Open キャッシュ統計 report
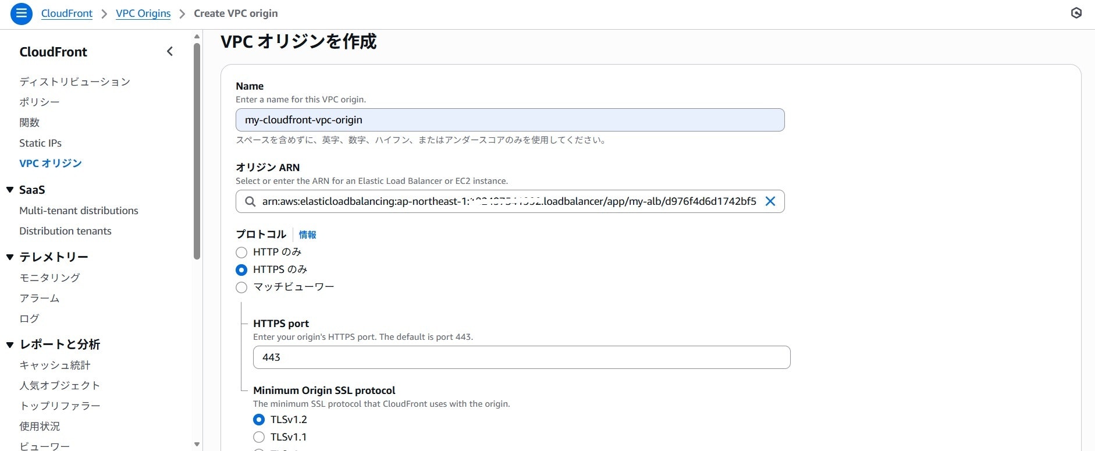Viewport: 1095px width, 451px height. (x=55, y=365)
